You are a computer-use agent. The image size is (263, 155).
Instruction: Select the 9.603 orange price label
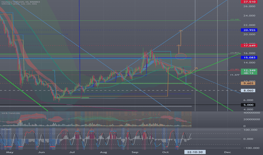click(248, 83)
